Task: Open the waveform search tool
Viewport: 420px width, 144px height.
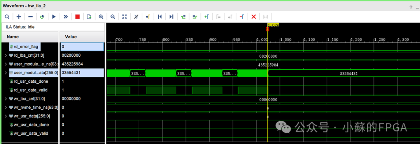Action: (7, 17)
